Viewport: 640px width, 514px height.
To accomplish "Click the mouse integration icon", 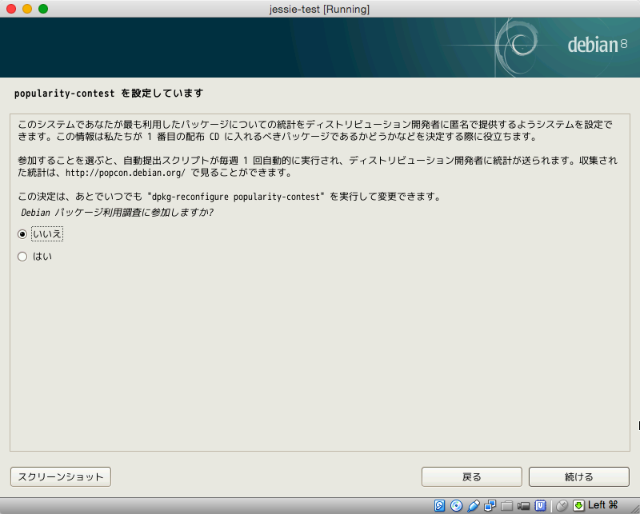I will point(562,505).
